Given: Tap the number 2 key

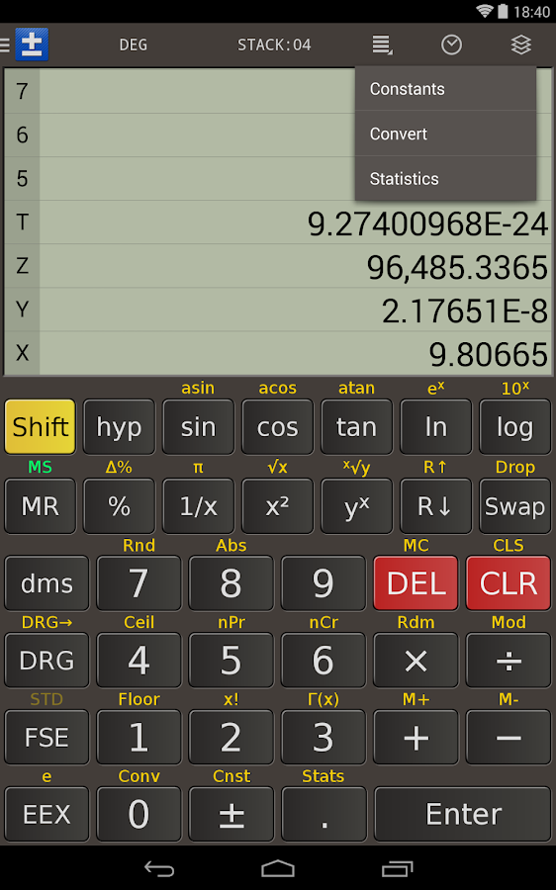Looking at the screenshot, I should (x=232, y=738).
